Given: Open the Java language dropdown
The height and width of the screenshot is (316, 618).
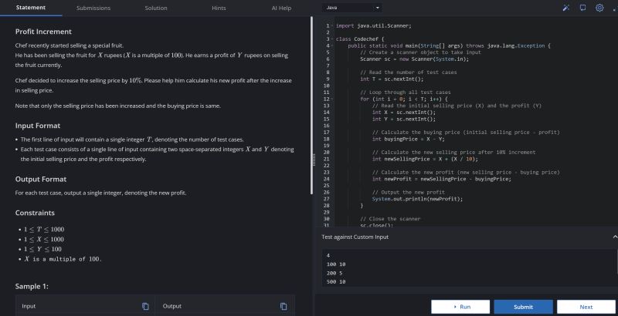Looking at the screenshot, I should click(x=352, y=8).
